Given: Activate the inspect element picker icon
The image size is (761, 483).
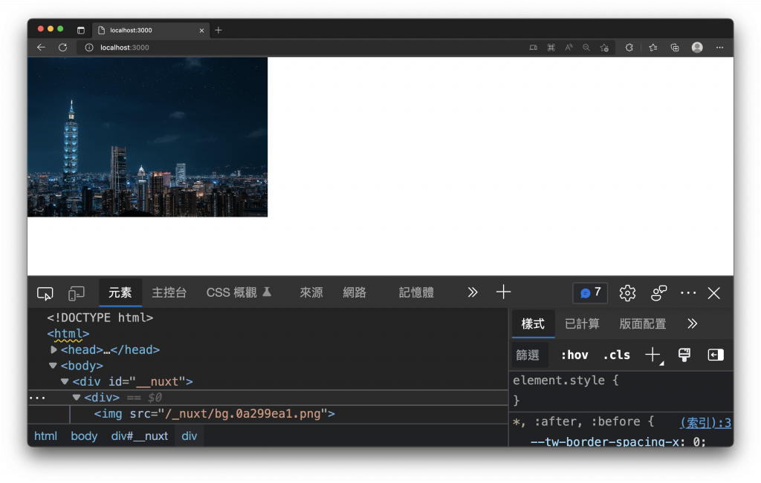Looking at the screenshot, I should click(45, 293).
